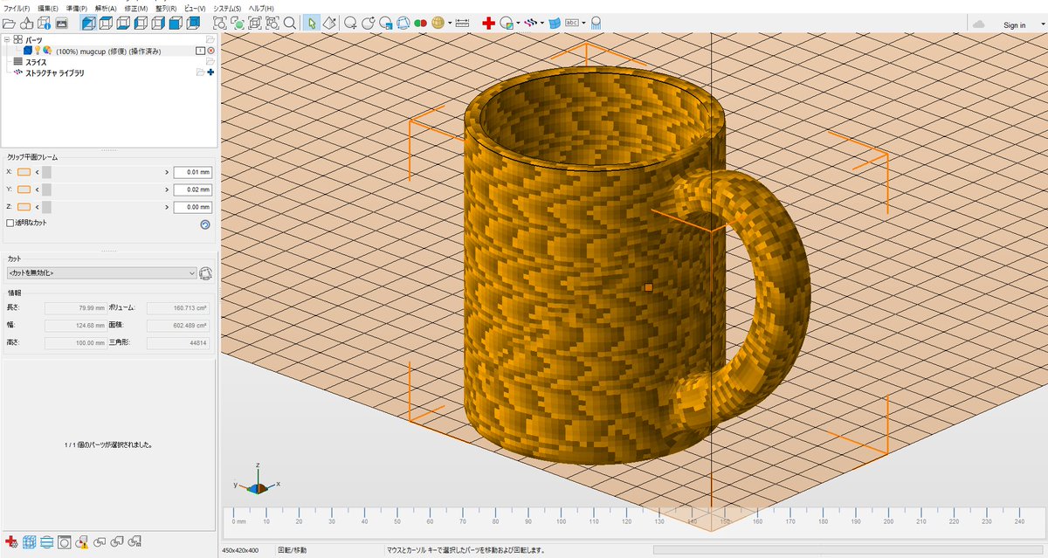1048x558 pixels.
Task: Click the Y clip value field 0.02 mm
Action: [193, 189]
